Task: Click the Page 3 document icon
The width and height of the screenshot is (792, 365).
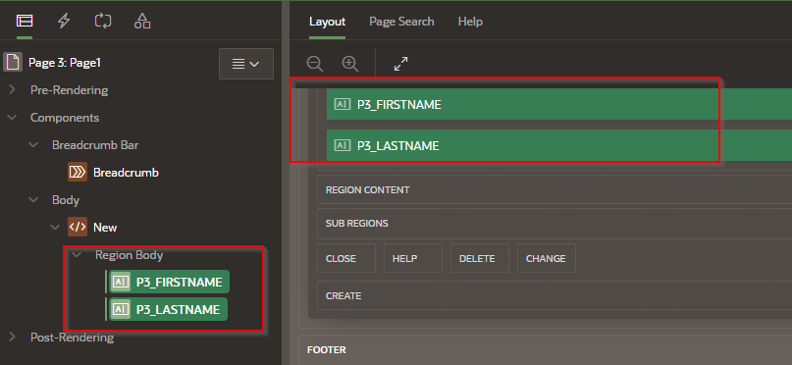Action: [x=13, y=63]
